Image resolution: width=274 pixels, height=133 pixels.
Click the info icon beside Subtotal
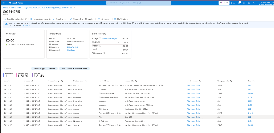pos(100,46)
